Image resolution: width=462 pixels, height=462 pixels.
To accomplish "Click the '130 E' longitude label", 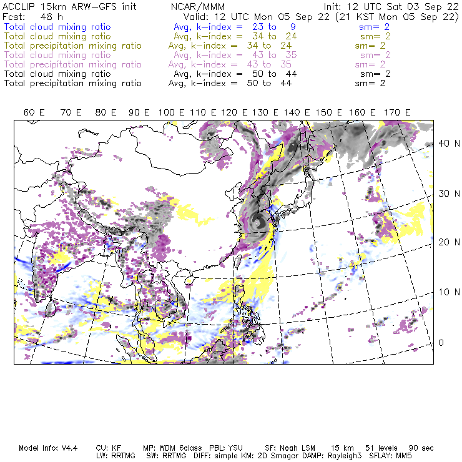I will [265, 112].
